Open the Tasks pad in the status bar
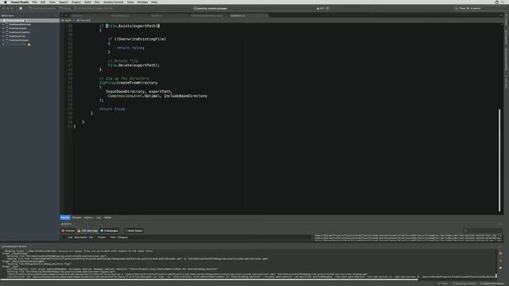This screenshot has width=509, height=286. click(443, 284)
